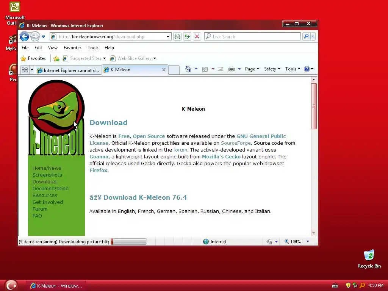Click the blue Help question mark icon
This screenshot has height=291, width=388.
click(307, 69)
